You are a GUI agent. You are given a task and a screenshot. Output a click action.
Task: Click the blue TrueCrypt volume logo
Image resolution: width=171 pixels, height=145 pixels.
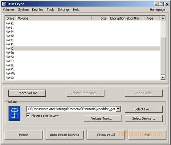15,113
